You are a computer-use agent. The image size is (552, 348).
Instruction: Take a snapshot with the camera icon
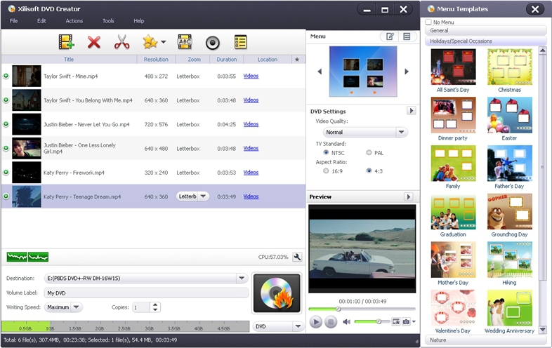(406, 321)
